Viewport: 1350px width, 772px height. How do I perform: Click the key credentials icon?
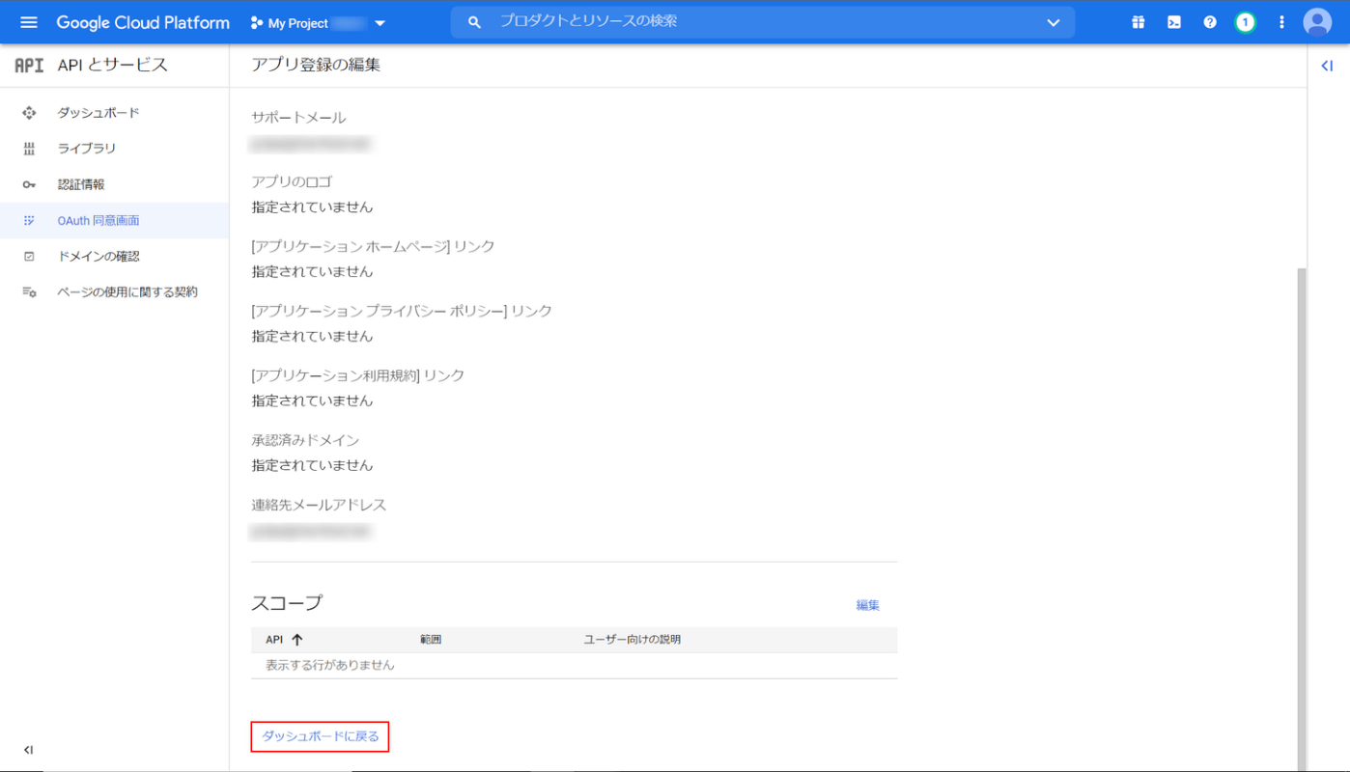(x=29, y=184)
